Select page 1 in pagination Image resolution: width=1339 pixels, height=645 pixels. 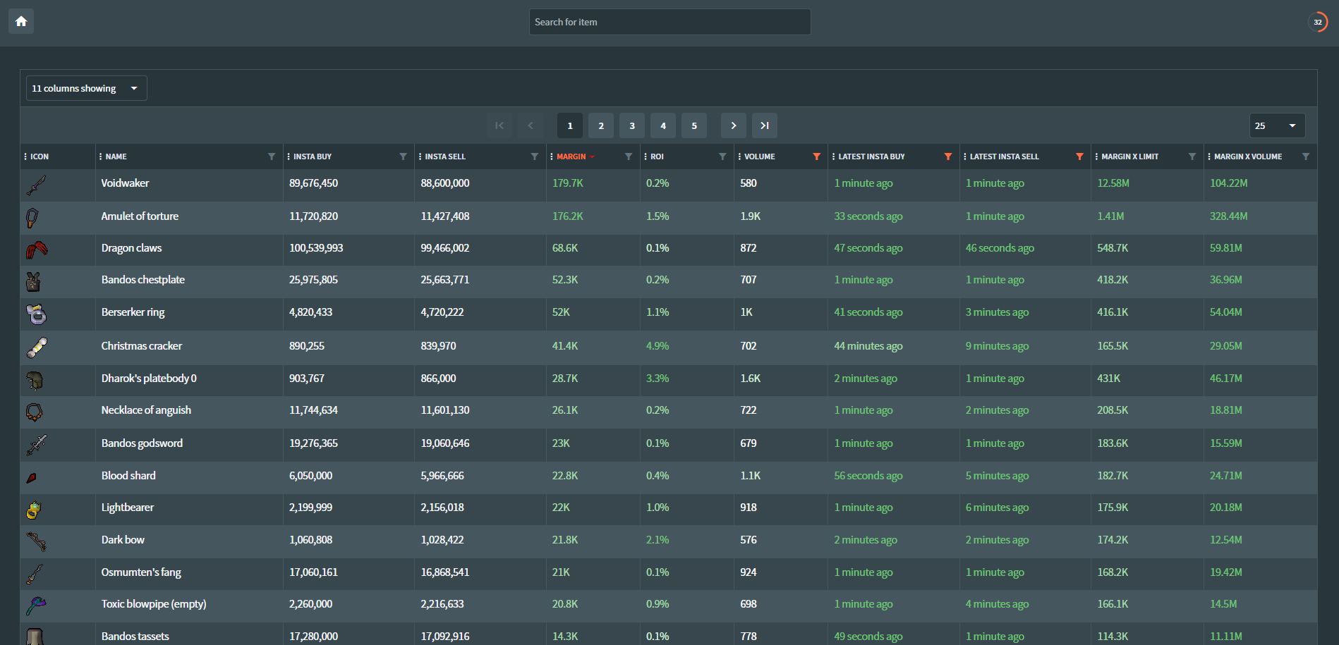570,125
